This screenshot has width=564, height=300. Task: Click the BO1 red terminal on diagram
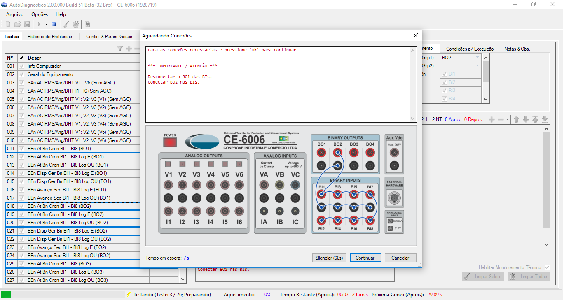pyautogui.click(x=322, y=153)
